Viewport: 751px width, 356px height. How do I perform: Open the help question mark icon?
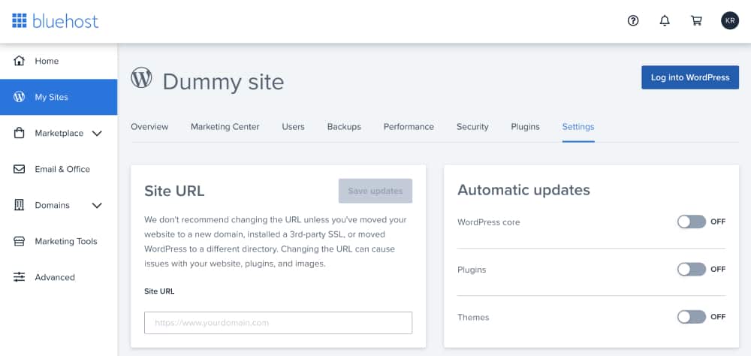click(633, 21)
